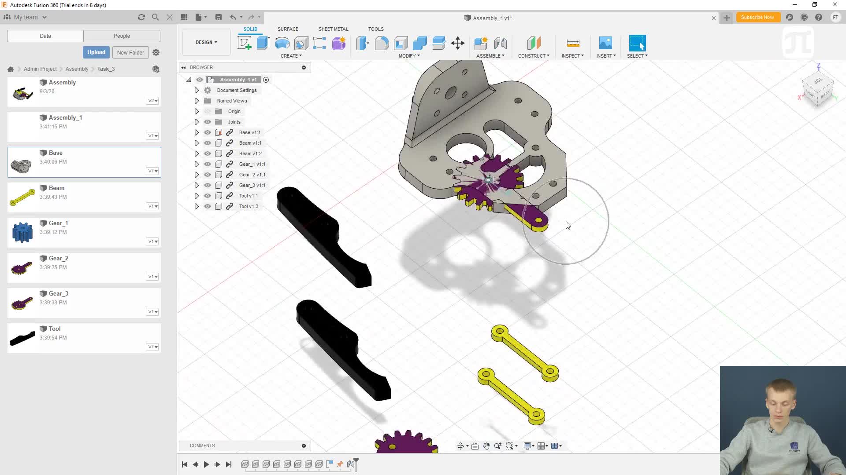Play the timeline animation
Screen dimensions: 846x475
[x=206, y=464]
